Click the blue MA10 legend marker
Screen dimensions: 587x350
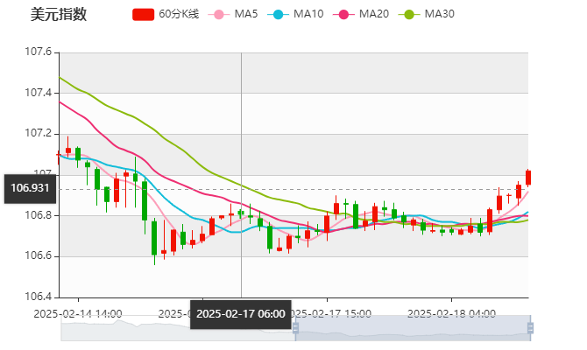(x=278, y=14)
